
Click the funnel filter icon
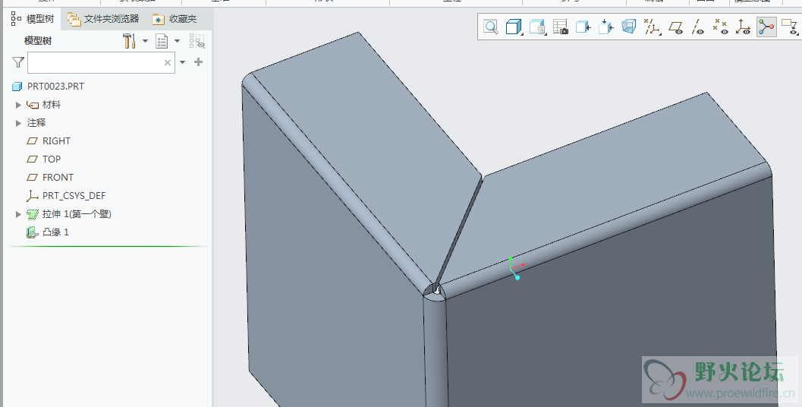pyautogui.click(x=18, y=62)
